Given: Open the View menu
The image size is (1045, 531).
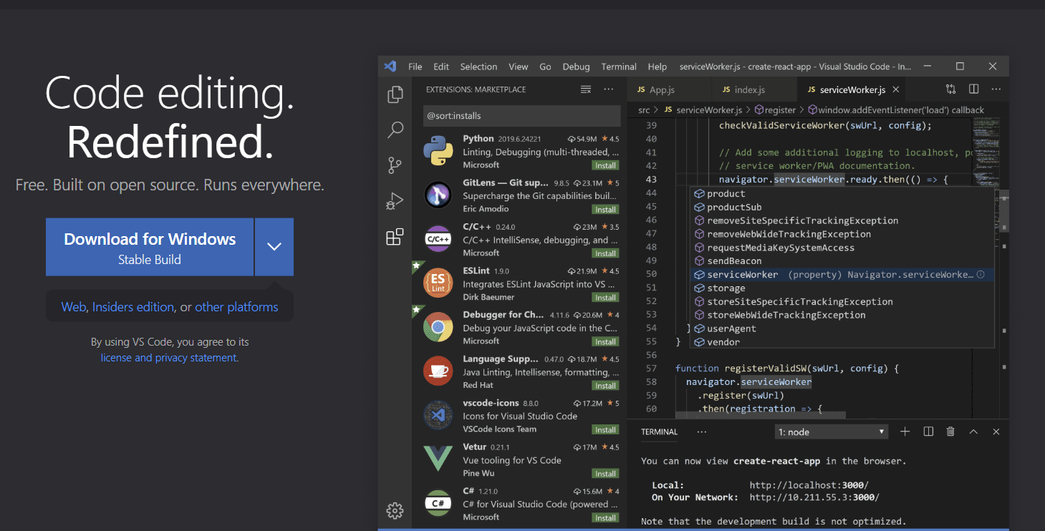Looking at the screenshot, I should pos(519,67).
